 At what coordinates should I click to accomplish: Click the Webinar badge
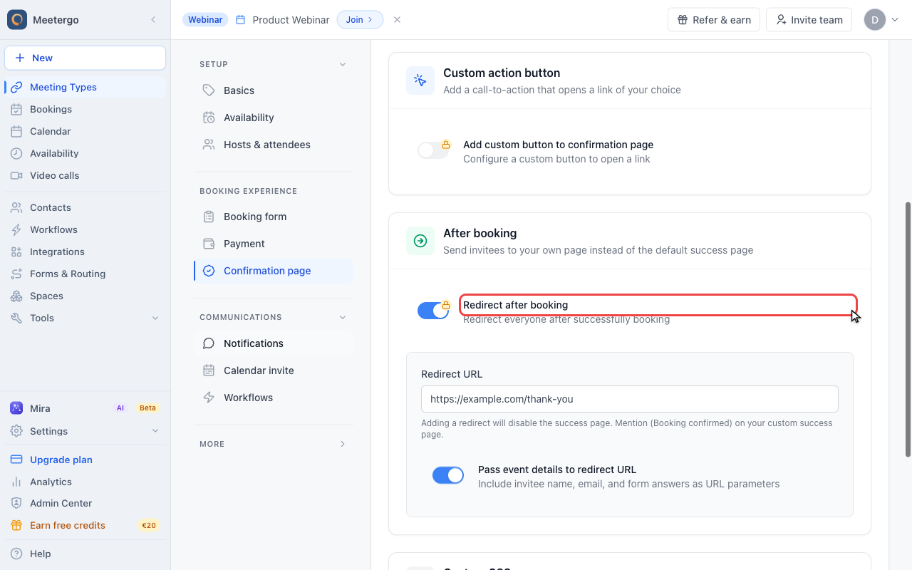(x=205, y=20)
